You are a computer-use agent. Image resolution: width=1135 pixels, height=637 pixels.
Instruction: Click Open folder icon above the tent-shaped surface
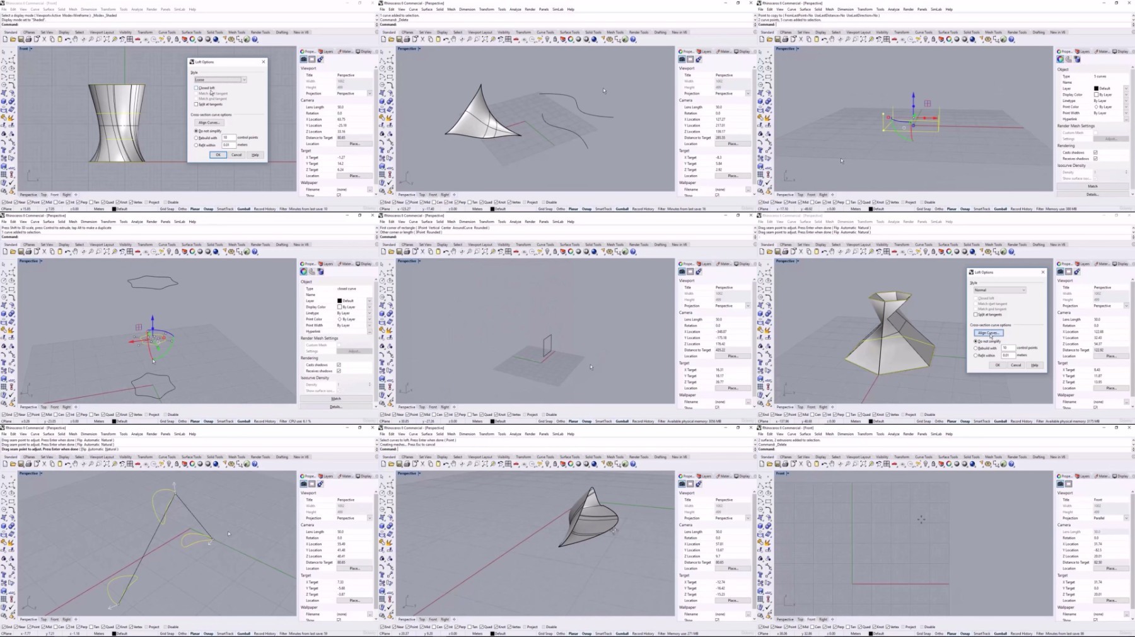pos(391,39)
